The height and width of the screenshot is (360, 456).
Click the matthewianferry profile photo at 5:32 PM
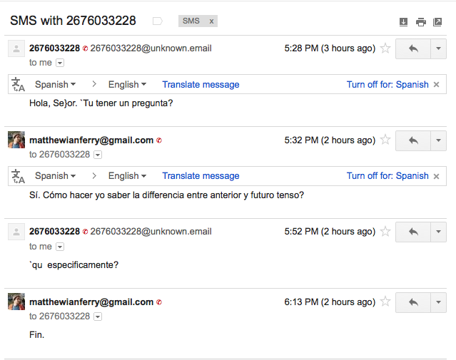pyautogui.click(x=16, y=140)
